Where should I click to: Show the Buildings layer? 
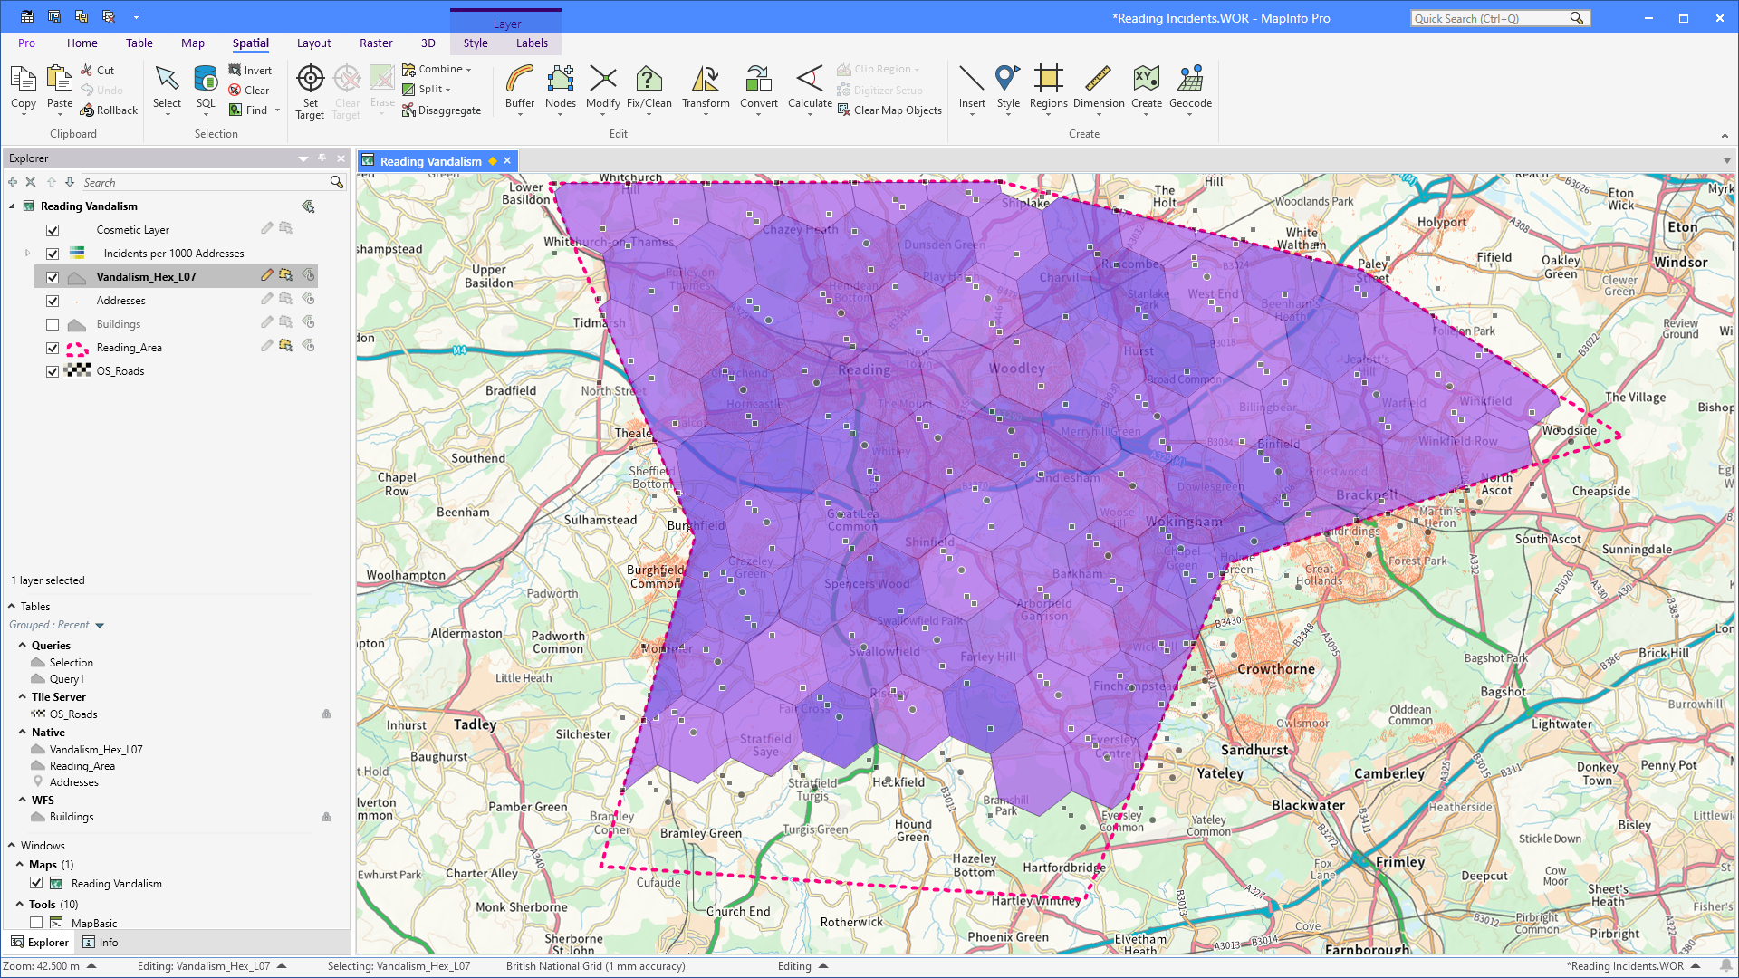click(53, 323)
